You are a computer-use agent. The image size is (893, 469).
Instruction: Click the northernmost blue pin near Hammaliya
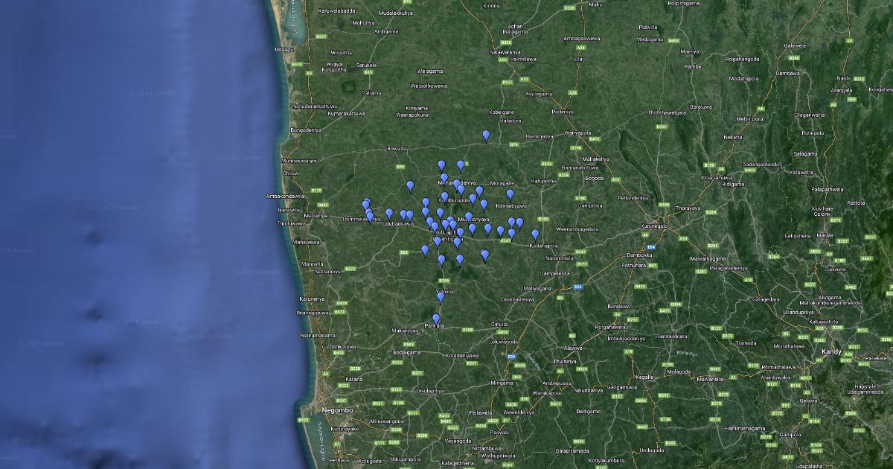tap(486, 135)
